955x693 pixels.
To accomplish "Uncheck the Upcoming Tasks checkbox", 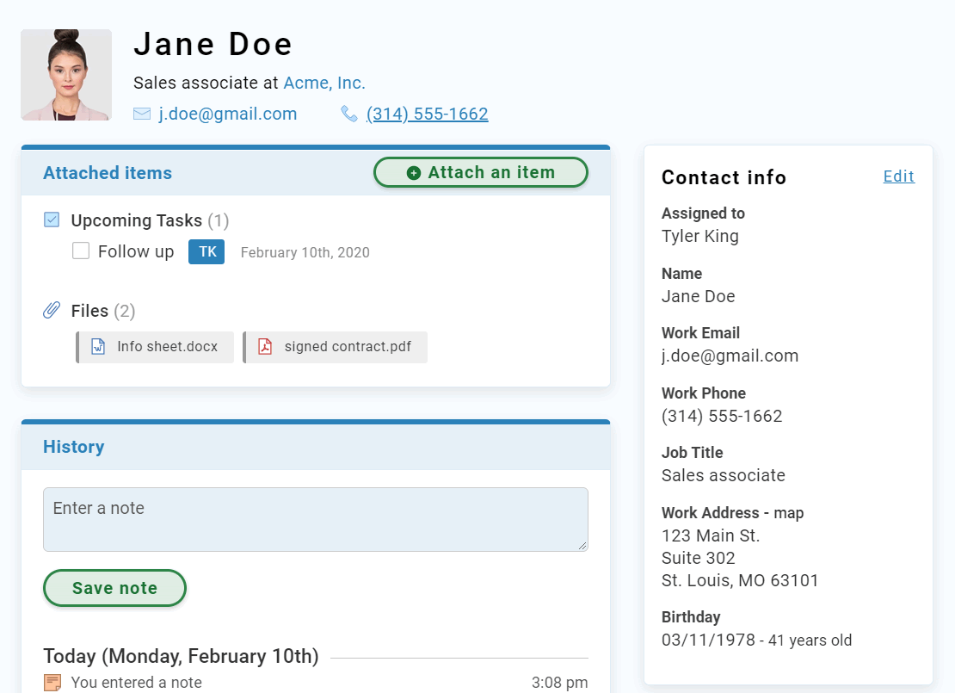I will [52, 220].
